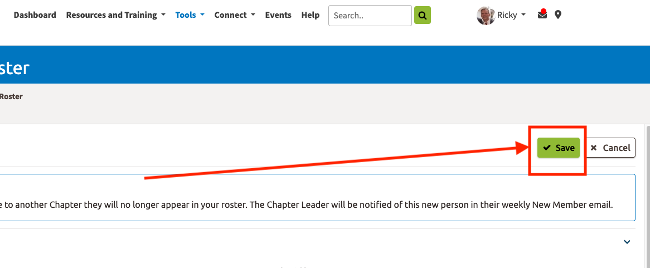
Task: Open the Ricky user account dropdown
Action: (511, 15)
